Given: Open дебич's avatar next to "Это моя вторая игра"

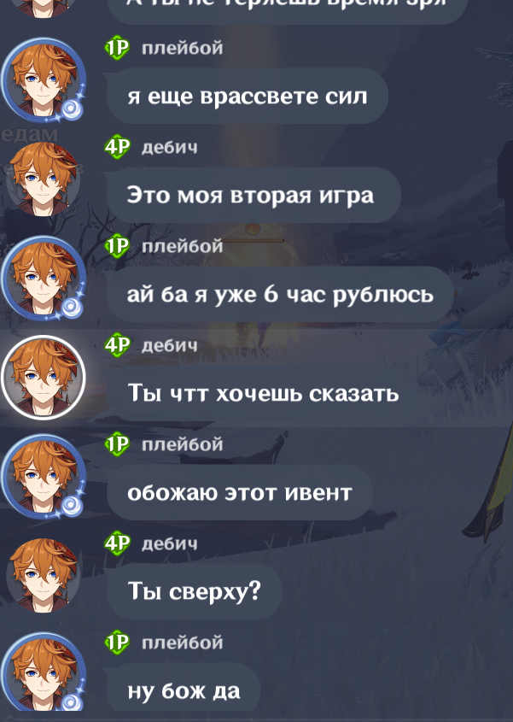Looking at the screenshot, I should [44, 179].
